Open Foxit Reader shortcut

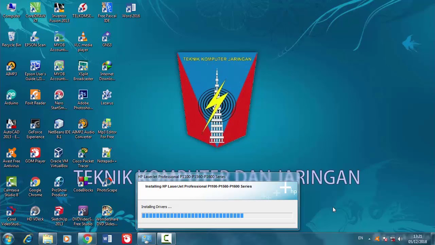[x=35, y=98]
